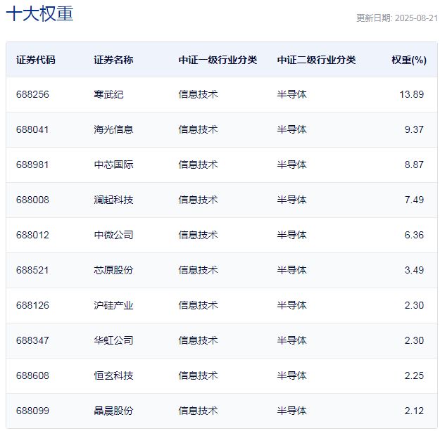This screenshot has width=440, height=431.
Task: Click the 更新日期 2025-08-21 text
Action: click(397, 18)
